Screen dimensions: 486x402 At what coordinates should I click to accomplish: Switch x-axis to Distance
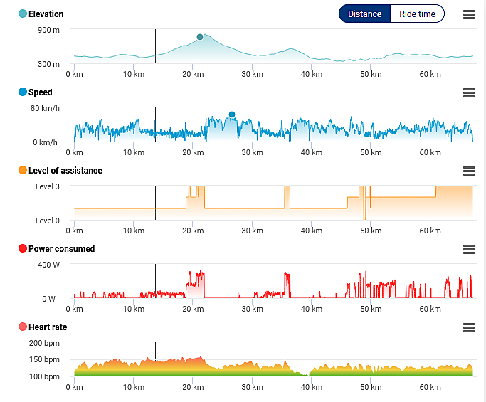pos(364,14)
